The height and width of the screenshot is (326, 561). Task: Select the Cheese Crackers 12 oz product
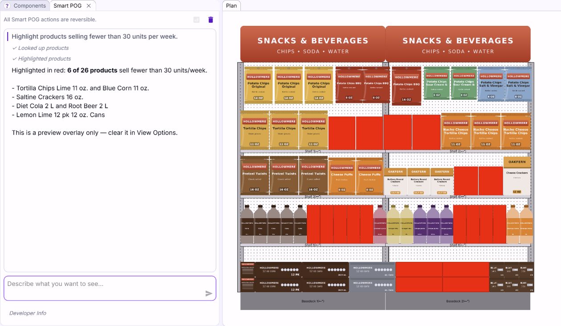point(517,176)
